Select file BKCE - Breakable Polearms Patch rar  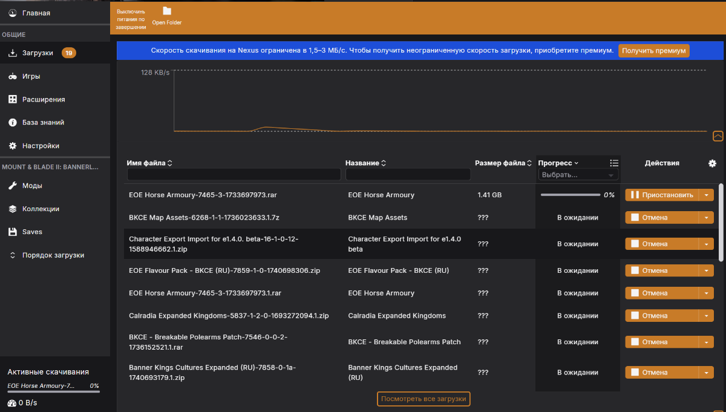click(208, 342)
